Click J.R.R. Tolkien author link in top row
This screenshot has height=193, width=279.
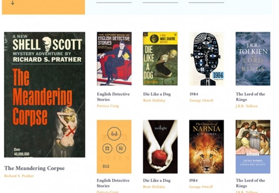click(247, 106)
